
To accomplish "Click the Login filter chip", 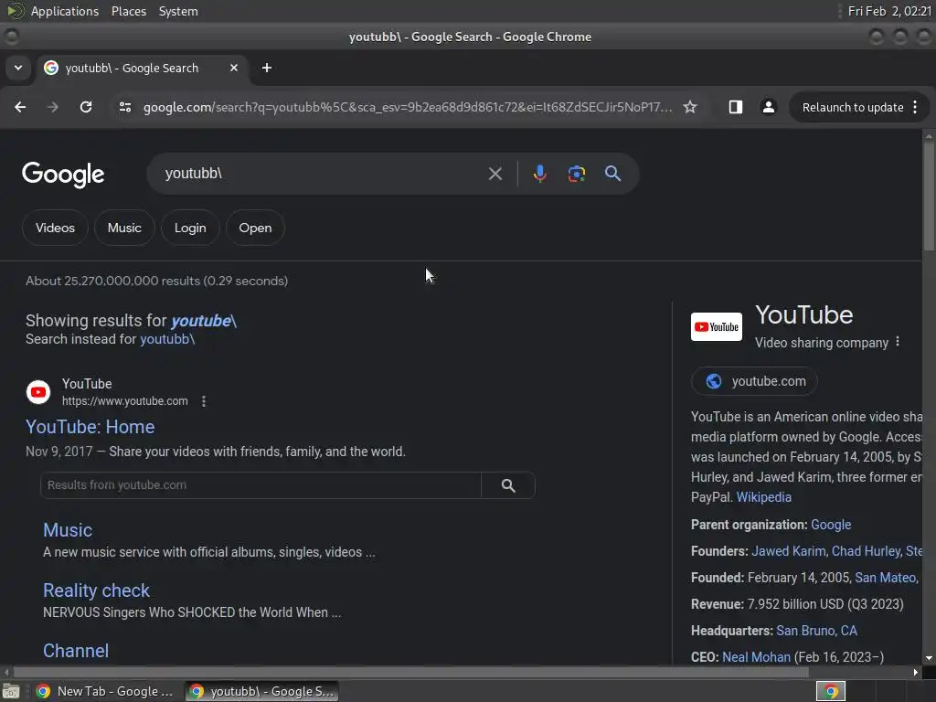I will (x=190, y=228).
